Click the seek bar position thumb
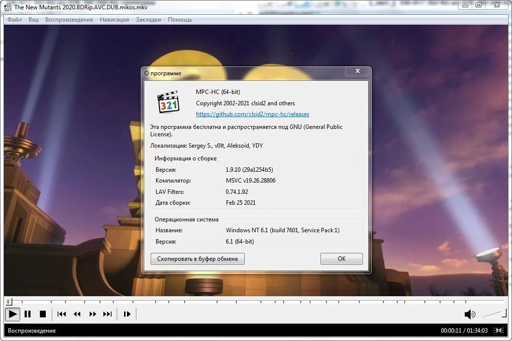This screenshot has height=341, width=512. 9,302
